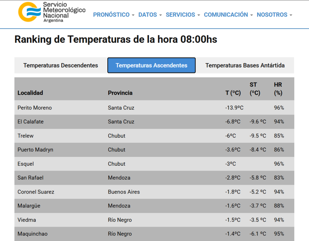This screenshot has height=241, width=309.
Task: Expand the COMUNICACIÓN menu
Action: point(228,15)
